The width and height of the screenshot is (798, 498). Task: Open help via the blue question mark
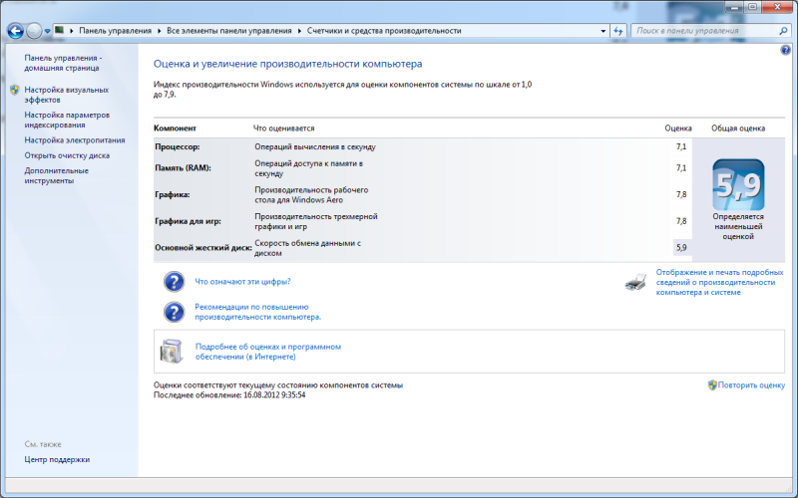coord(785,50)
